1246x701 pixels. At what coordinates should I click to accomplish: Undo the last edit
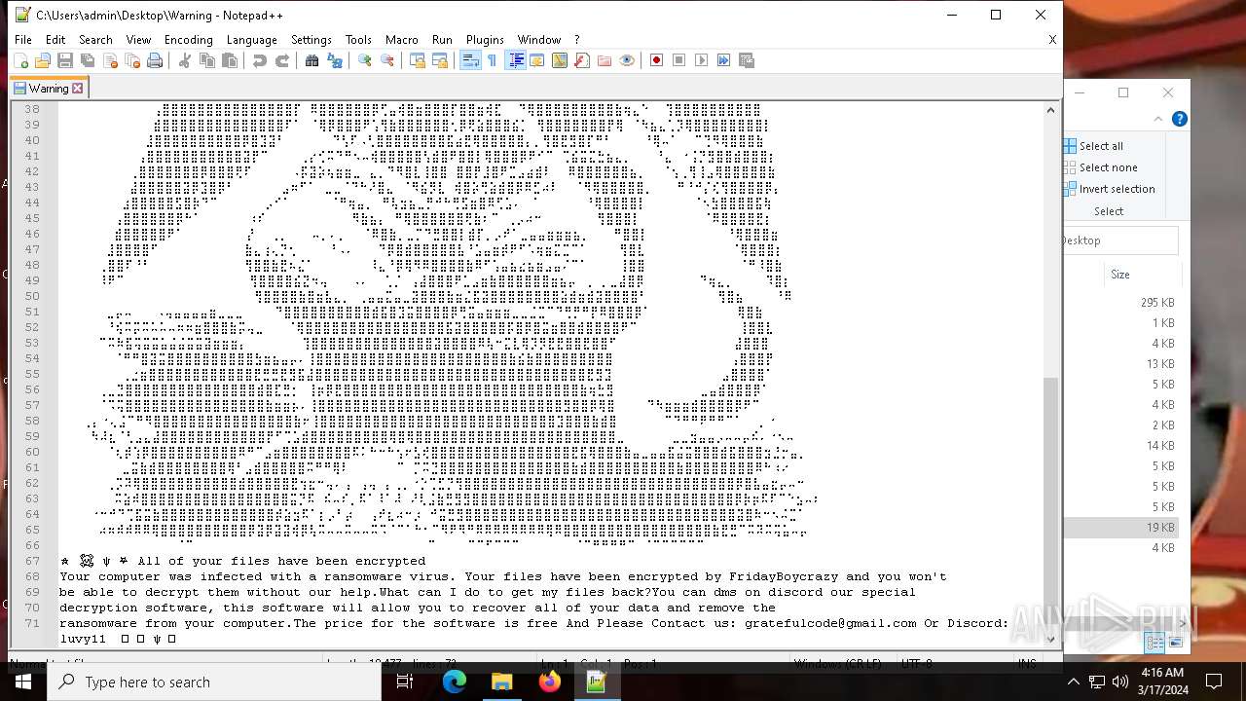[259, 60]
